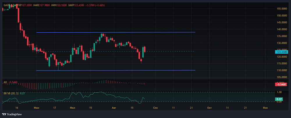Click the Авг label on time axis
The width and height of the screenshot is (291, 118).
pyautogui.click(x=113, y=108)
